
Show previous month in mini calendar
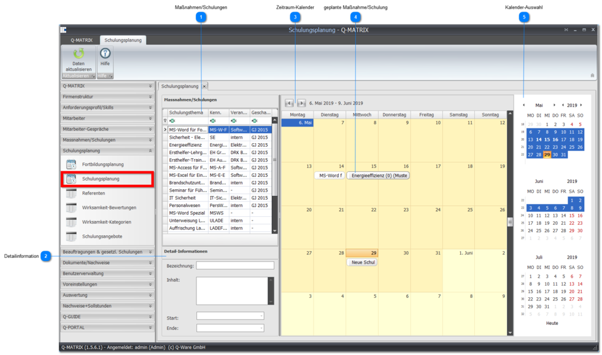coord(523,105)
